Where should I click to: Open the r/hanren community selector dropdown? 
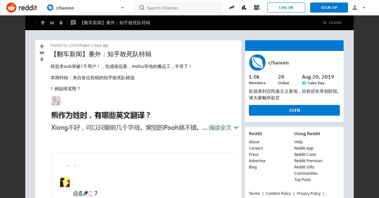(86, 8)
